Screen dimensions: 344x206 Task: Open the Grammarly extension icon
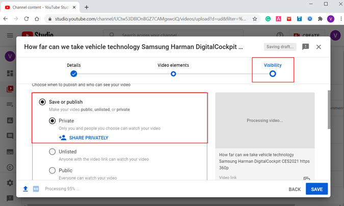[x=268, y=19]
